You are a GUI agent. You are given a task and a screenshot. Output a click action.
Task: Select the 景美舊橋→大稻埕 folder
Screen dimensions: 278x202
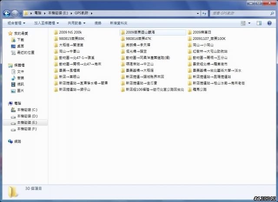[x=137, y=70]
